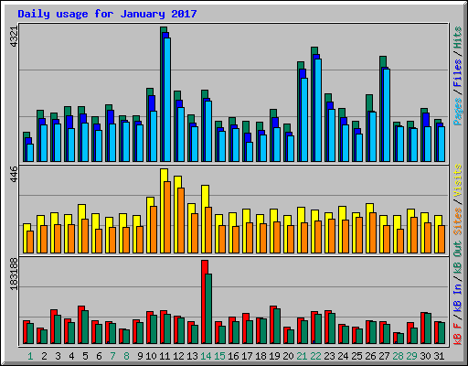Image resolution: width=468 pixels, height=366 pixels.
Task: Click the 'Hits' legend label
Action: tap(457, 38)
